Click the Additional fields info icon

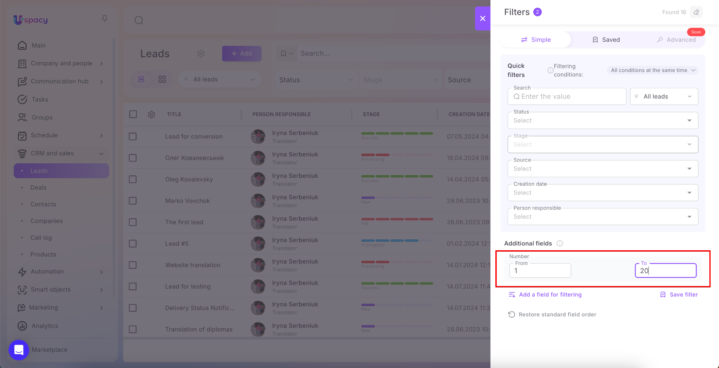coord(560,244)
